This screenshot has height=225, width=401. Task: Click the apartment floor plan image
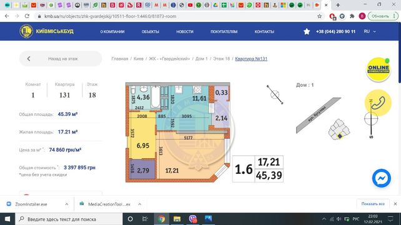178,132
